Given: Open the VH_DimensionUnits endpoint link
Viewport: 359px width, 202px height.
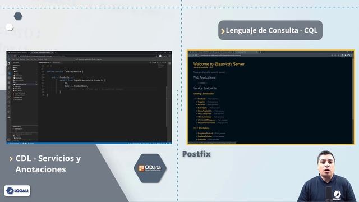Looking at the screenshot, I should [206, 123].
